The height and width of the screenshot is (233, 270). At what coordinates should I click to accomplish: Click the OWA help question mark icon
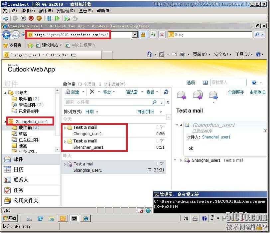[254, 83]
